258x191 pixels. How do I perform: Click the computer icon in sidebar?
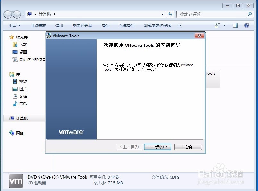[12, 118]
